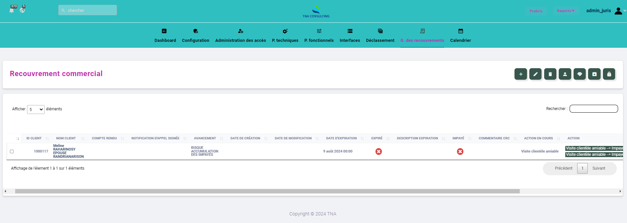Click the trash delete icon button
Viewport: 627px width, 223px height.
550,74
